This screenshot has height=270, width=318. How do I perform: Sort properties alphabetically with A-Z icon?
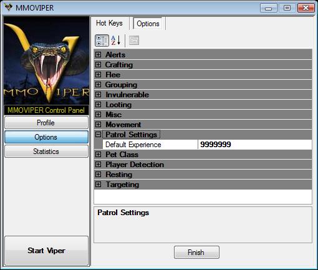(115, 41)
